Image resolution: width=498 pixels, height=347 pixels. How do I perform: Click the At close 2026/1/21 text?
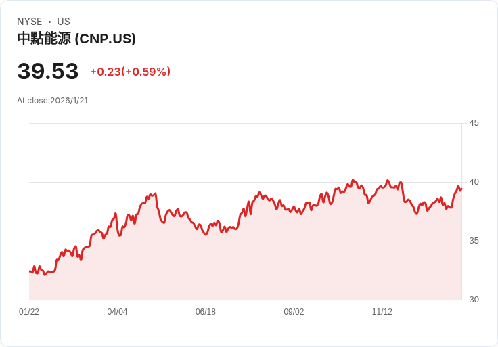point(53,101)
